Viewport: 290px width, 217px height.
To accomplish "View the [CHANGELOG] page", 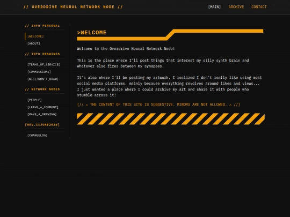I will (38, 136).
